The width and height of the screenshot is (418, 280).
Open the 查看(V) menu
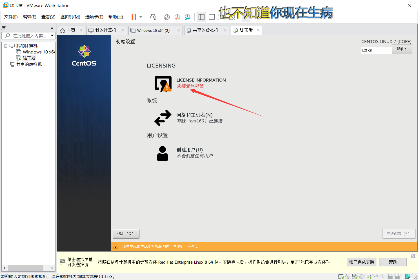tap(48, 17)
